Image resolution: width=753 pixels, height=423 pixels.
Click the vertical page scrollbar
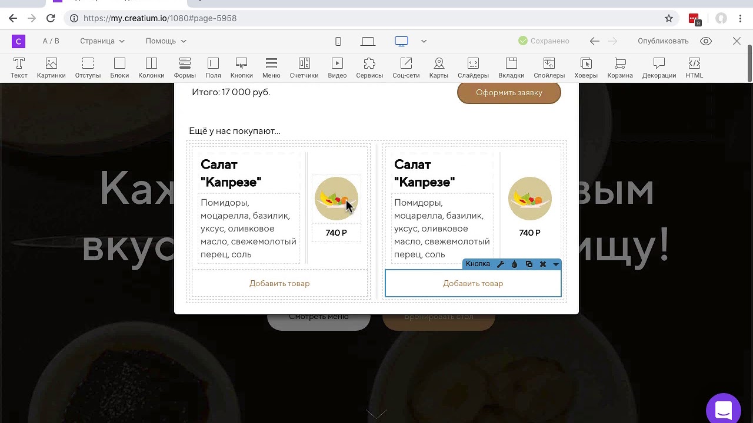pyautogui.click(x=749, y=63)
